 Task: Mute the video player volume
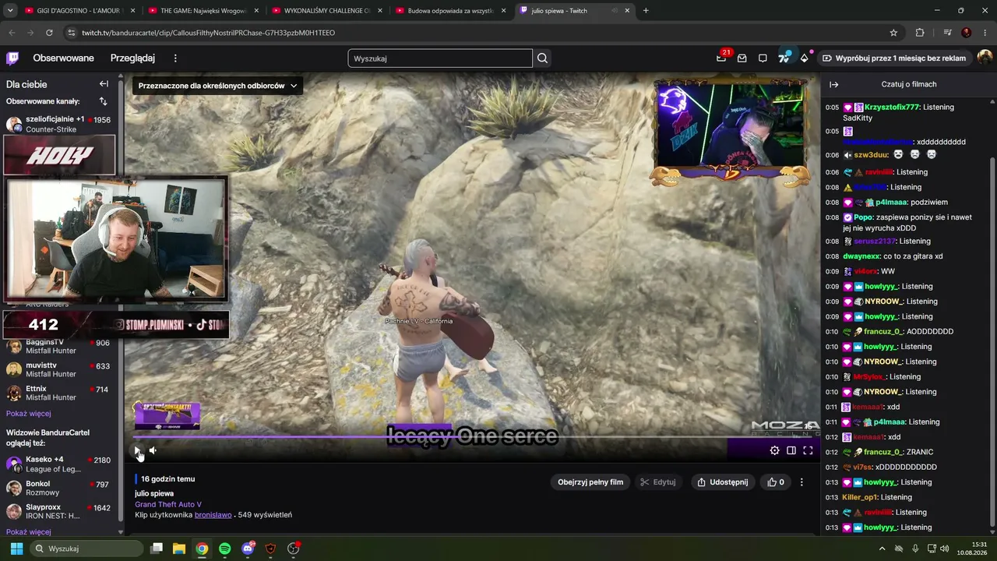(153, 450)
